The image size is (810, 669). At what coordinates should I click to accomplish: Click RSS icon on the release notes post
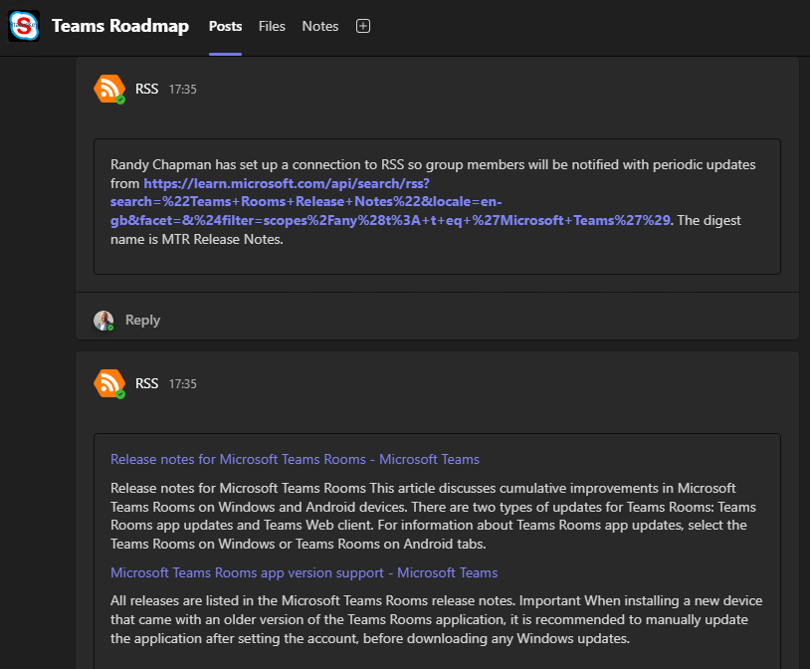(108, 383)
